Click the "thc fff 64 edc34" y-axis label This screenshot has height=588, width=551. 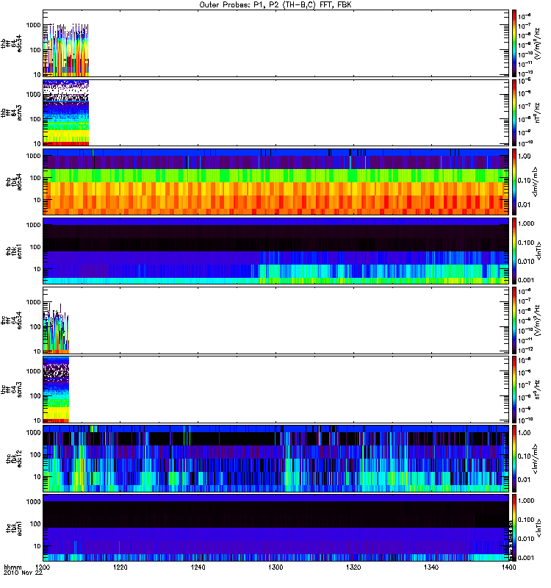(x=11, y=320)
